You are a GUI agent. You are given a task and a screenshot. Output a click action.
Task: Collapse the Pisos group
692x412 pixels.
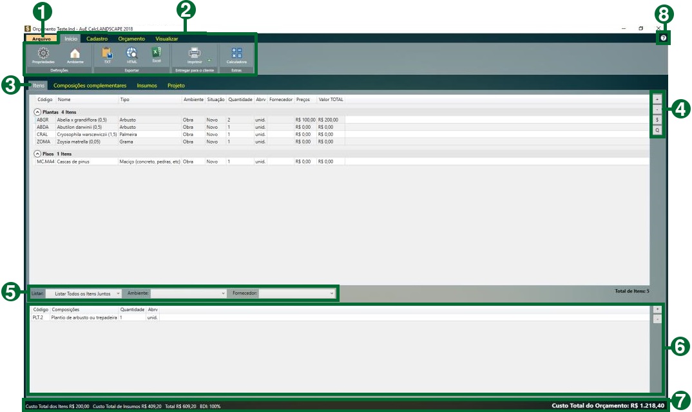point(37,154)
